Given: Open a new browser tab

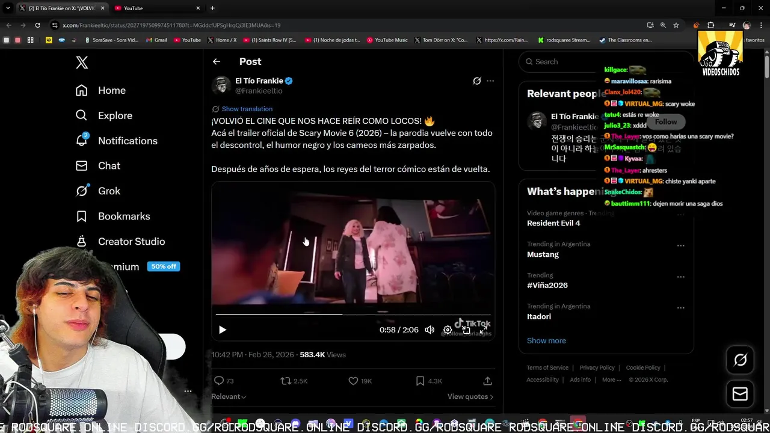Looking at the screenshot, I should [x=212, y=8].
